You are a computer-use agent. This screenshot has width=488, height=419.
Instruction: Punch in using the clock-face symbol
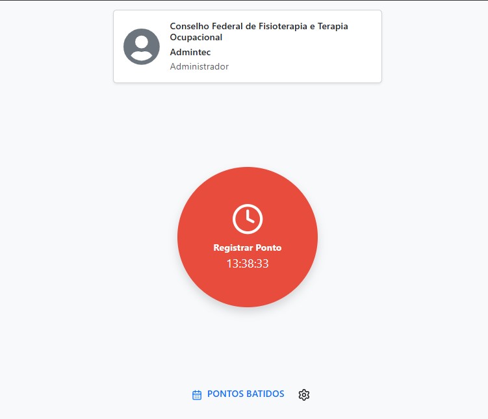[248, 219]
